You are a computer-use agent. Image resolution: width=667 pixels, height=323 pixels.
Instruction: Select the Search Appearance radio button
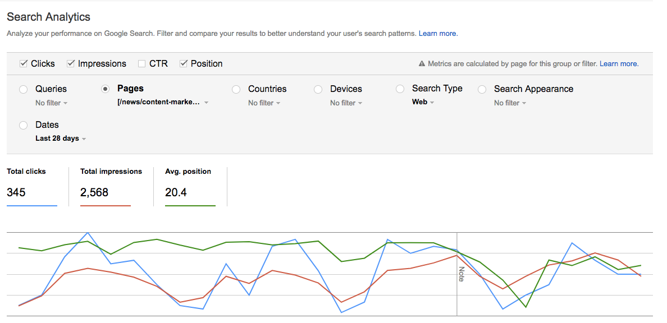[482, 89]
